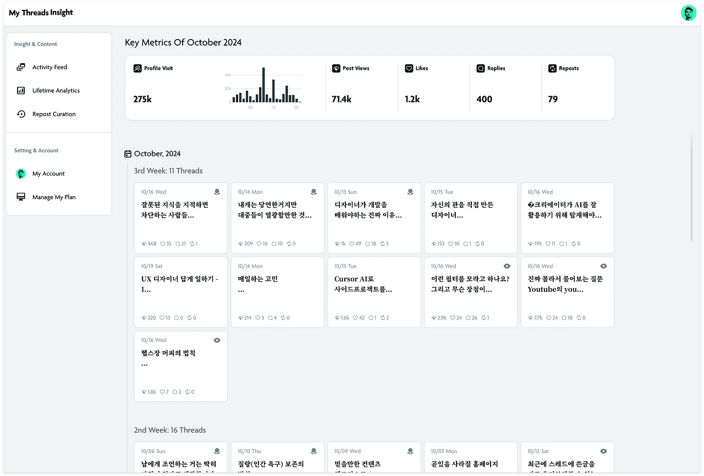Image resolution: width=704 pixels, height=476 pixels.
Task: Click the badge icon on the 내게는 당연한거지만 card
Action: coord(313,192)
